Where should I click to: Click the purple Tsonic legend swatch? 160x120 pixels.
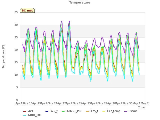(125, 111)
